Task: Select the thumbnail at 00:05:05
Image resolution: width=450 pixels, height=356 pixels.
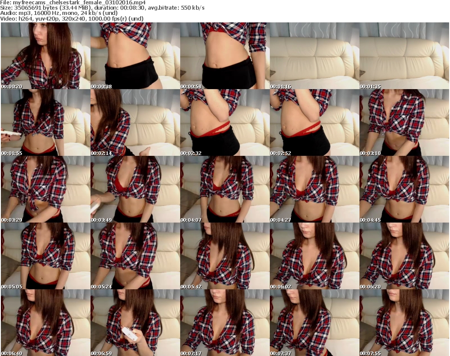Action: pyautogui.click(x=46, y=256)
